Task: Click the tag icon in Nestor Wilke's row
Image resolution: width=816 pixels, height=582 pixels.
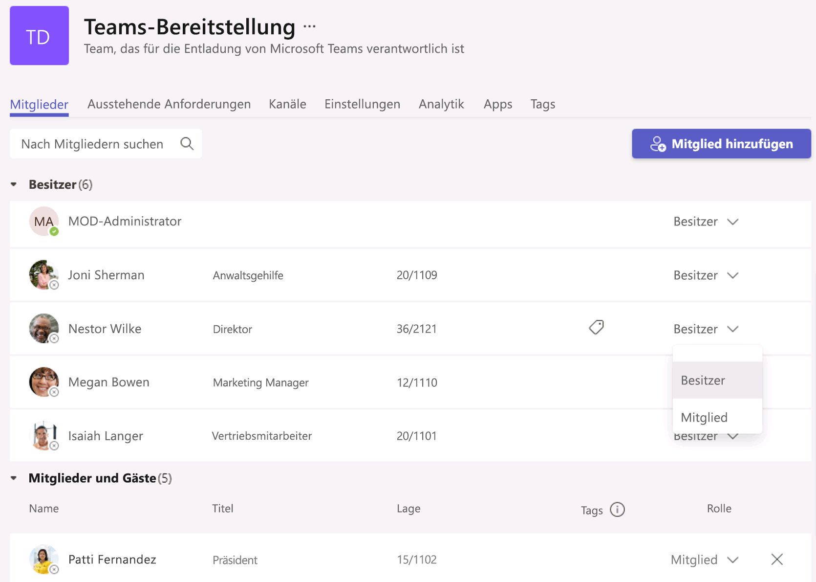Action: [596, 327]
